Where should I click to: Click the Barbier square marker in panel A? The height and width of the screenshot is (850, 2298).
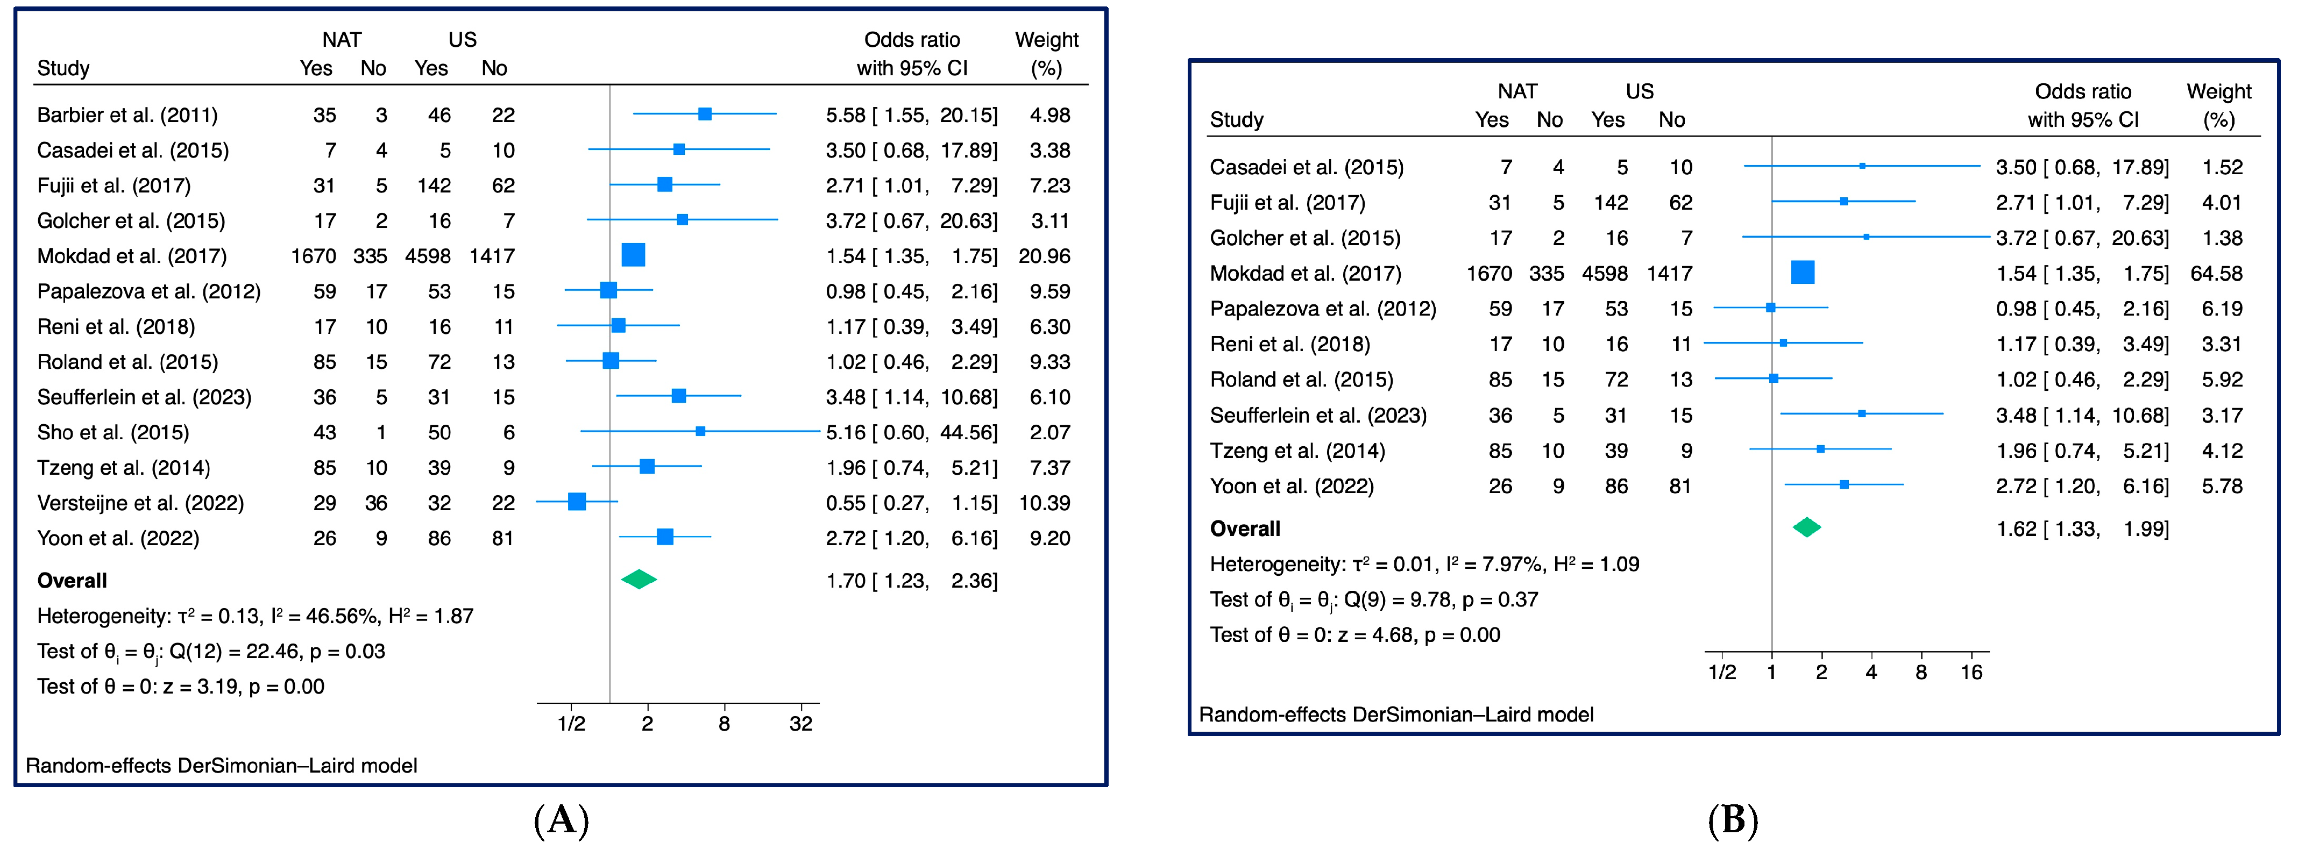click(705, 114)
